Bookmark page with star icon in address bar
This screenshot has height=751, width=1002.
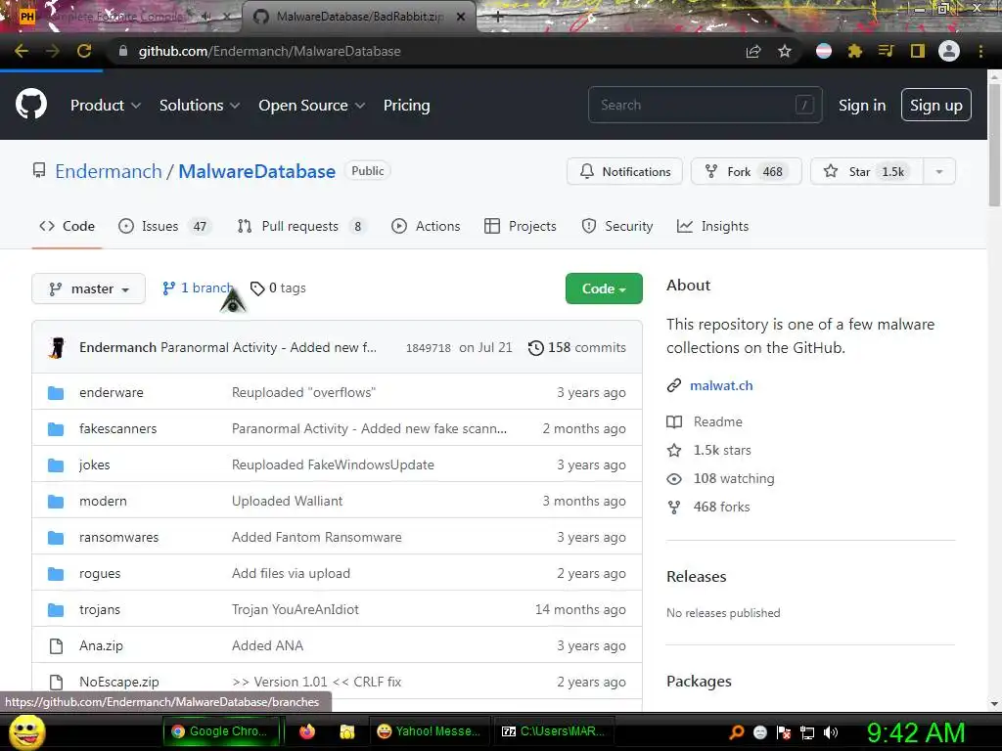click(x=785, y=51)
